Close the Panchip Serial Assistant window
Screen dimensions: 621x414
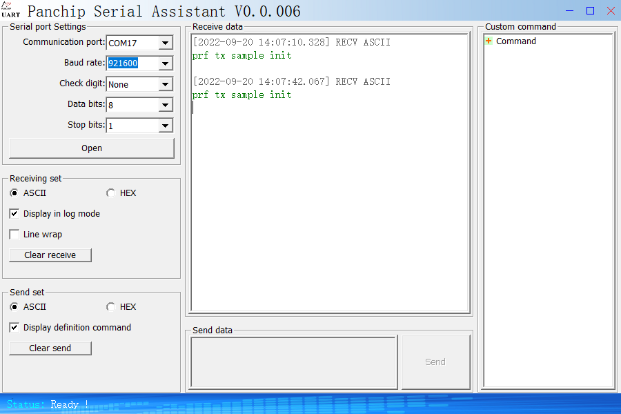(x=611, y=11)
